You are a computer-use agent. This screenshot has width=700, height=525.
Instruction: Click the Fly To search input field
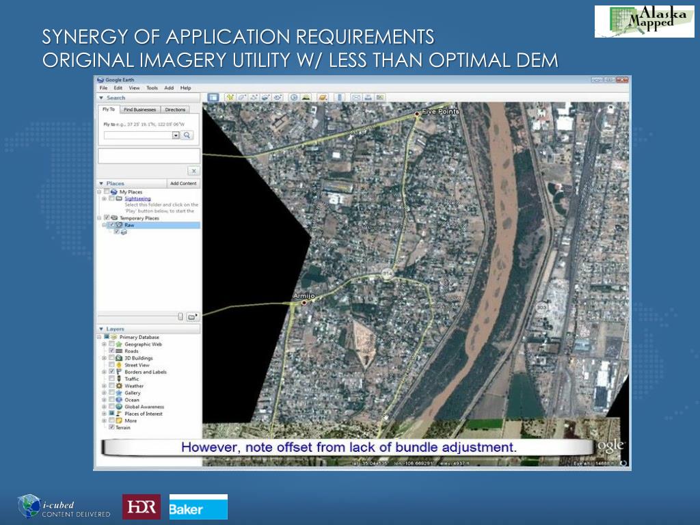pyautogui.click(x=138, y=135)
